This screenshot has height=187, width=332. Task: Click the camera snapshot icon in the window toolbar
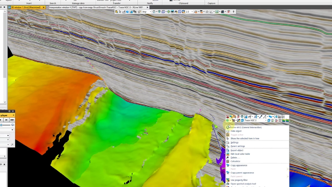(222, 12)
